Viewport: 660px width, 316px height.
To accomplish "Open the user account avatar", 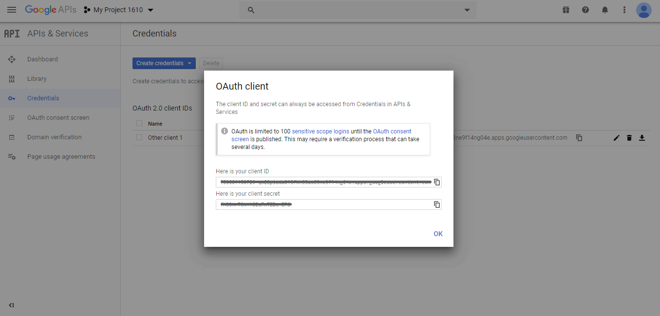I will 644,10.
